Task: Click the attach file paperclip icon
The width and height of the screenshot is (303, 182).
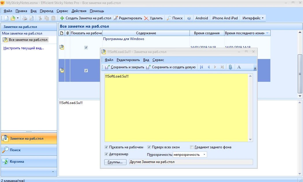Action: [230, 67]
